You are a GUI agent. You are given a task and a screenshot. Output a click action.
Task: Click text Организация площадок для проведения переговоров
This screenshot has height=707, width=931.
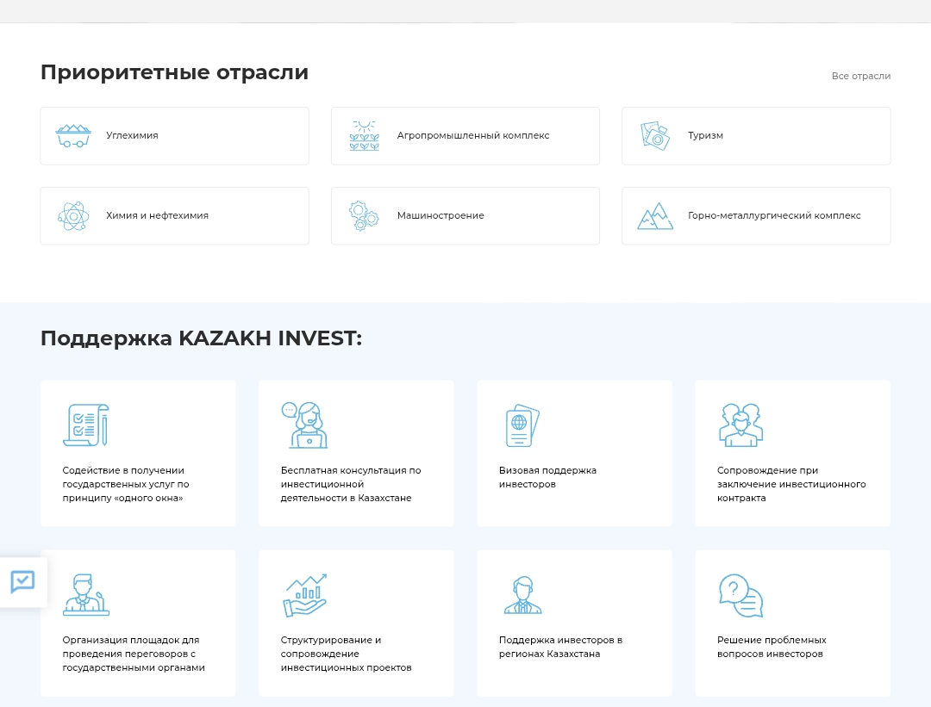click(134, 654)
